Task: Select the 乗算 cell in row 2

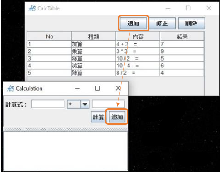Action: [93, 51]
